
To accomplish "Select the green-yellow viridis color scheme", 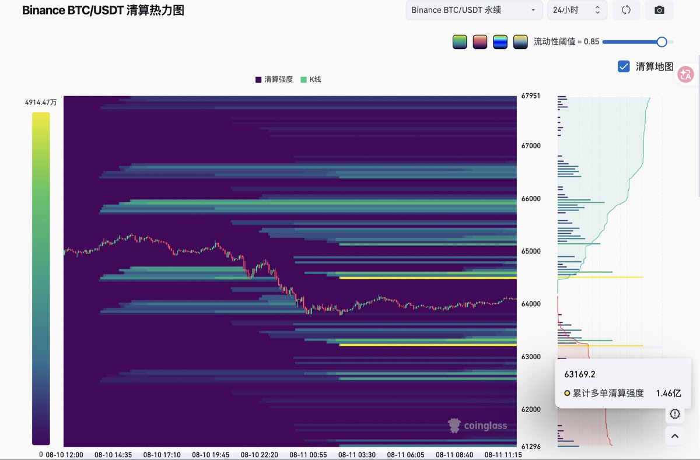I will [x=460, y=42].
